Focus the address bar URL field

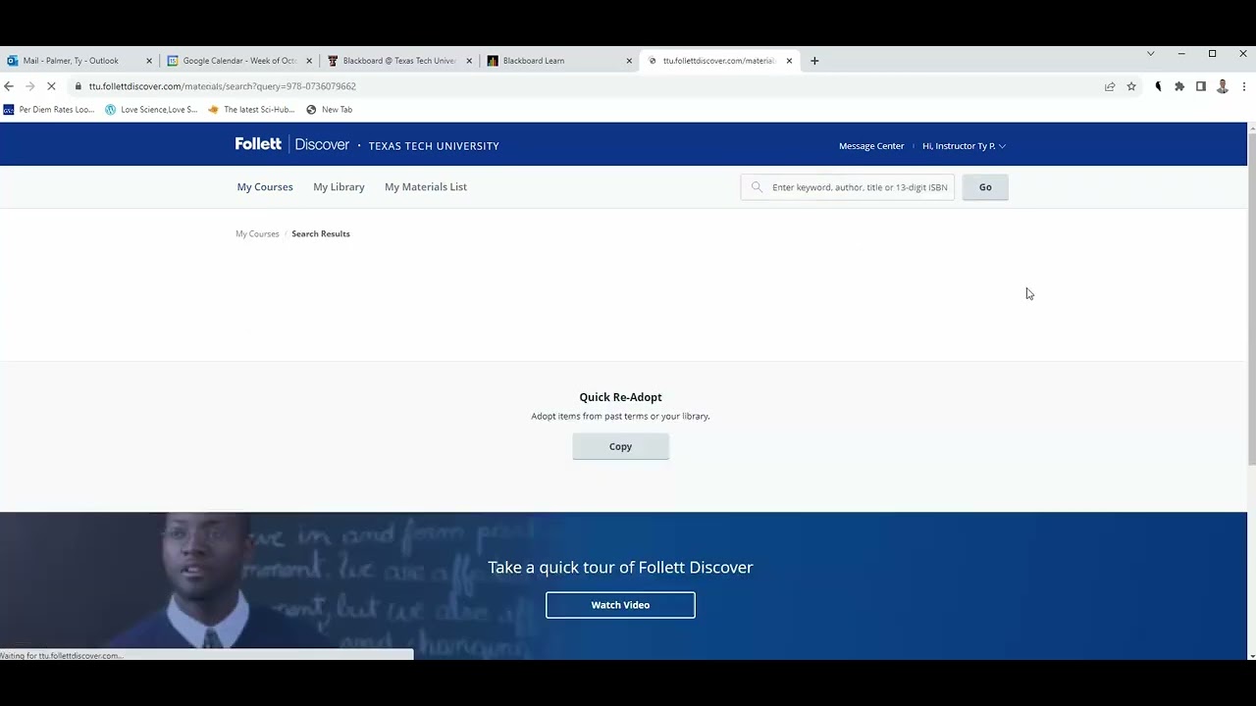[589, 86]
